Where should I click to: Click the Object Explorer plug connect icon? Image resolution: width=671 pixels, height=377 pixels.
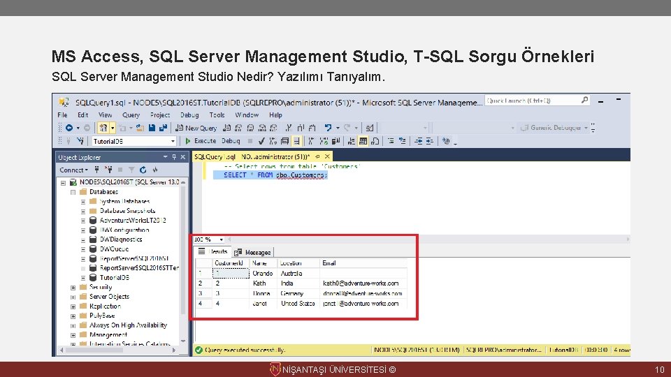pyautogui.click(x=96, y=170)
